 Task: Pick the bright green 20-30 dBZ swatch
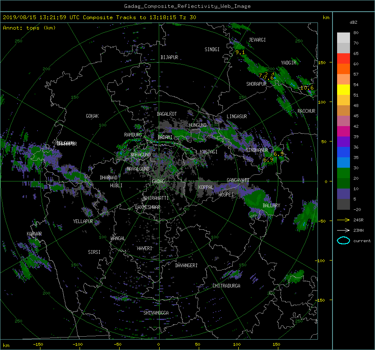click(343, 173)
